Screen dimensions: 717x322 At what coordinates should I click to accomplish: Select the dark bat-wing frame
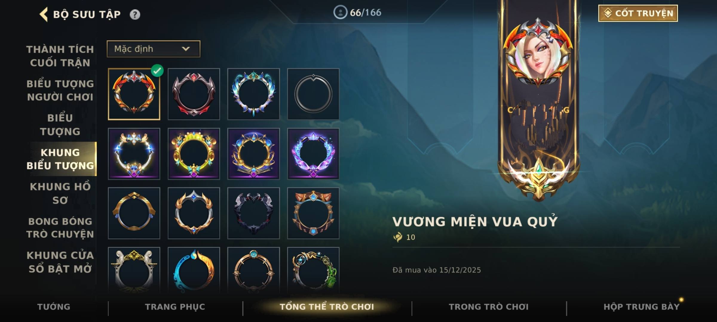[x=253, y=213]
